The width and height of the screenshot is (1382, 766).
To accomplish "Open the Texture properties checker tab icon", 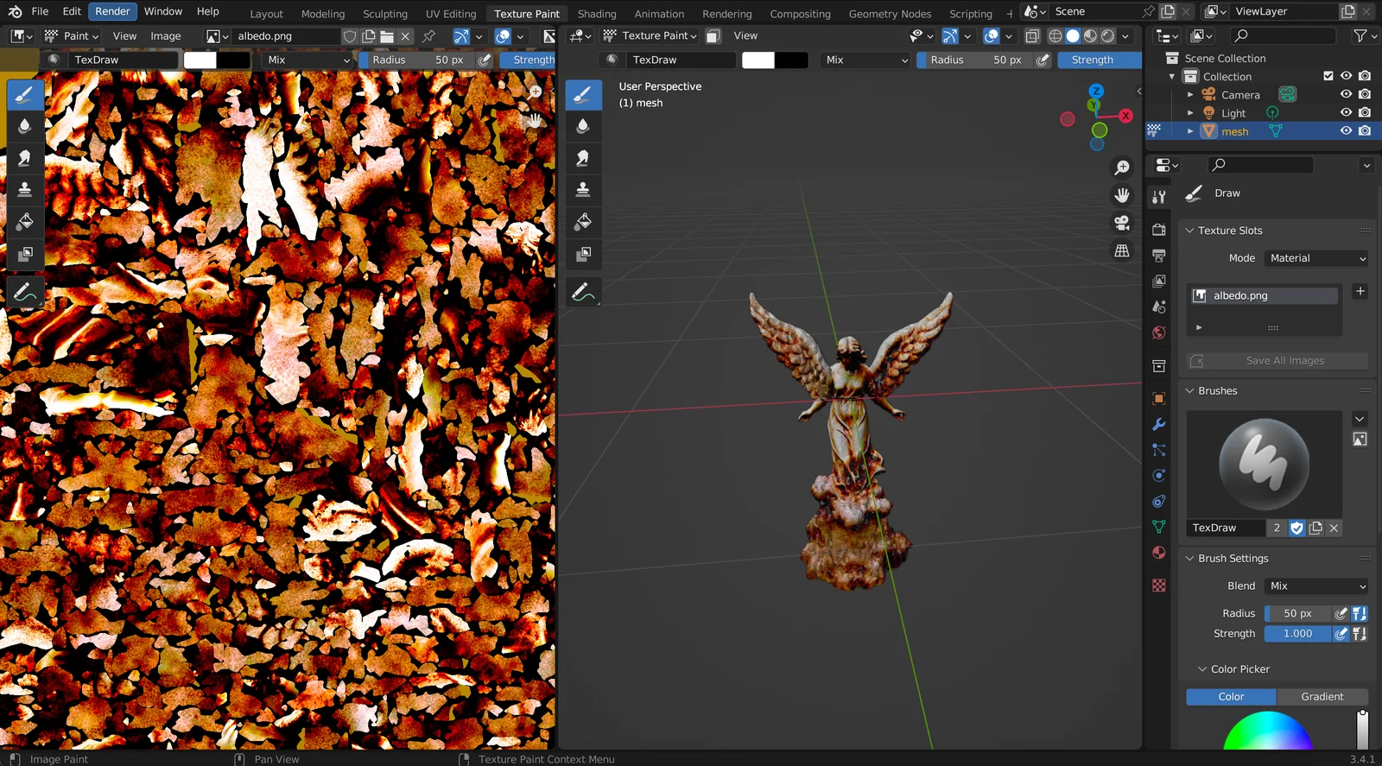I will 1159,586.
